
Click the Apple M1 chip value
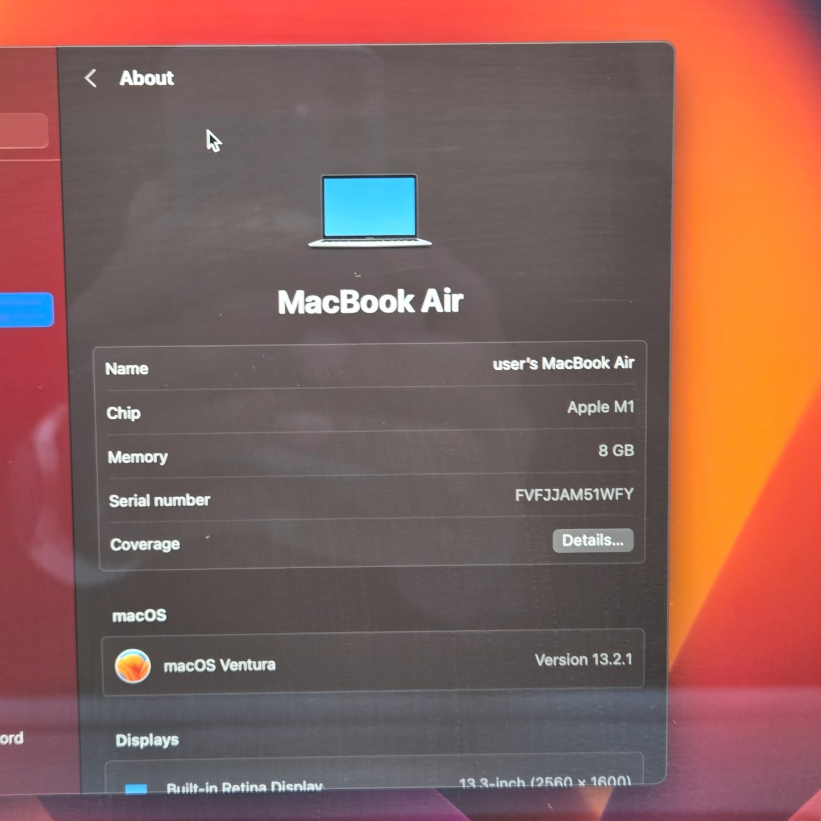[x=600, y=407]
